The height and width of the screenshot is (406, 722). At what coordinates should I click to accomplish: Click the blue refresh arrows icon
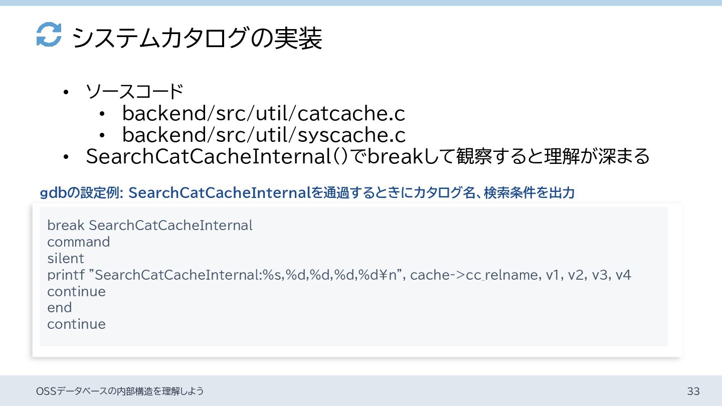pyautogui.click(x=49, y=35)
